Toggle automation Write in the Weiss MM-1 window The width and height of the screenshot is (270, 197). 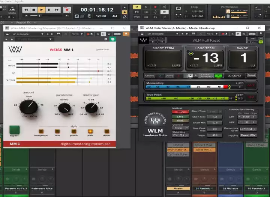[109, 34]
